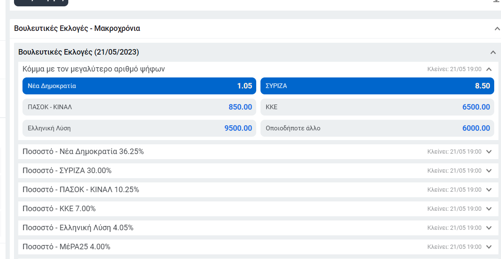Expand Ποσοστό - ΜέΡΑ25 4.00% market

click(x=489, y=247)
